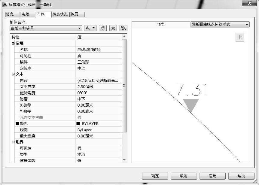Open the 纵断面曲线点标签样式 preview dropdown

(x=220, y=24)
